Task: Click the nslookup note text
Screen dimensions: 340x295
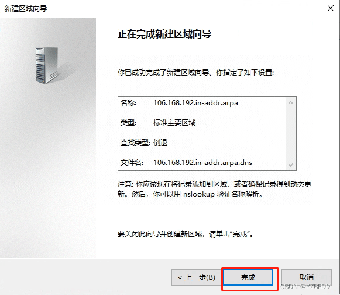Action: point(214,189)
